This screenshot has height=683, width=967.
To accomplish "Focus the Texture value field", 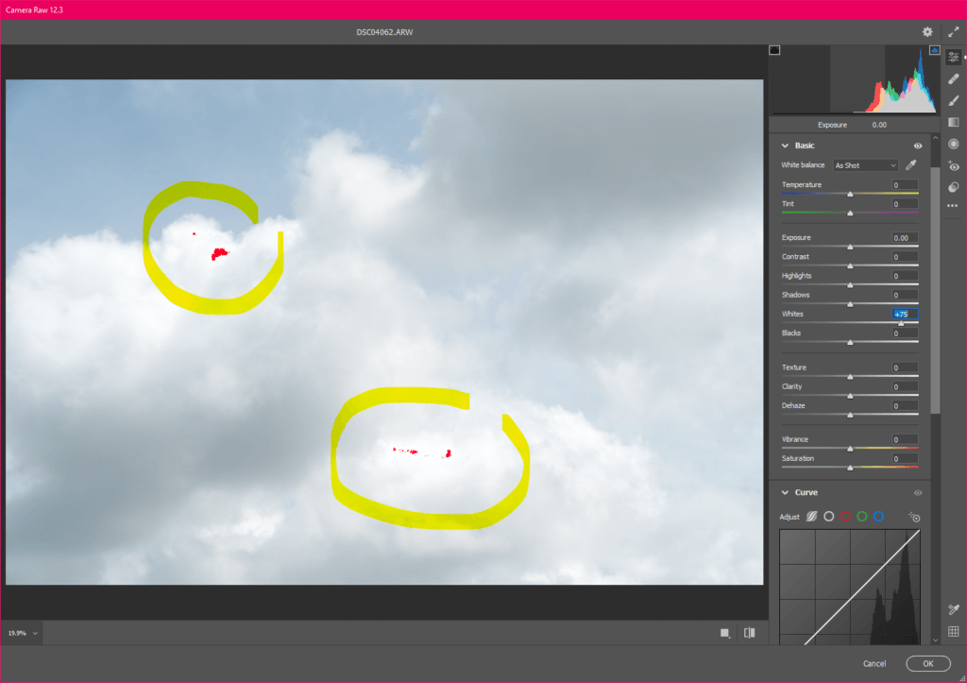I will (905, 367).
